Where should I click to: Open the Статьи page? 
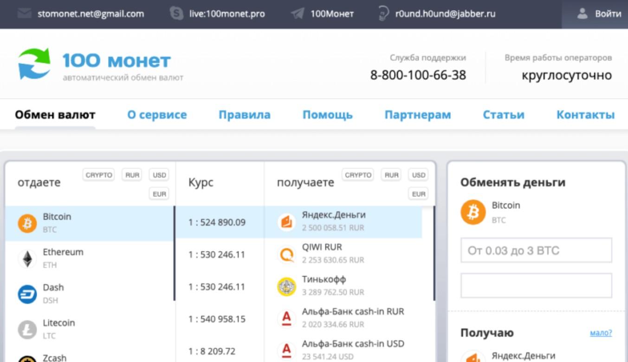pyautogui.click(x=504, y=115)
